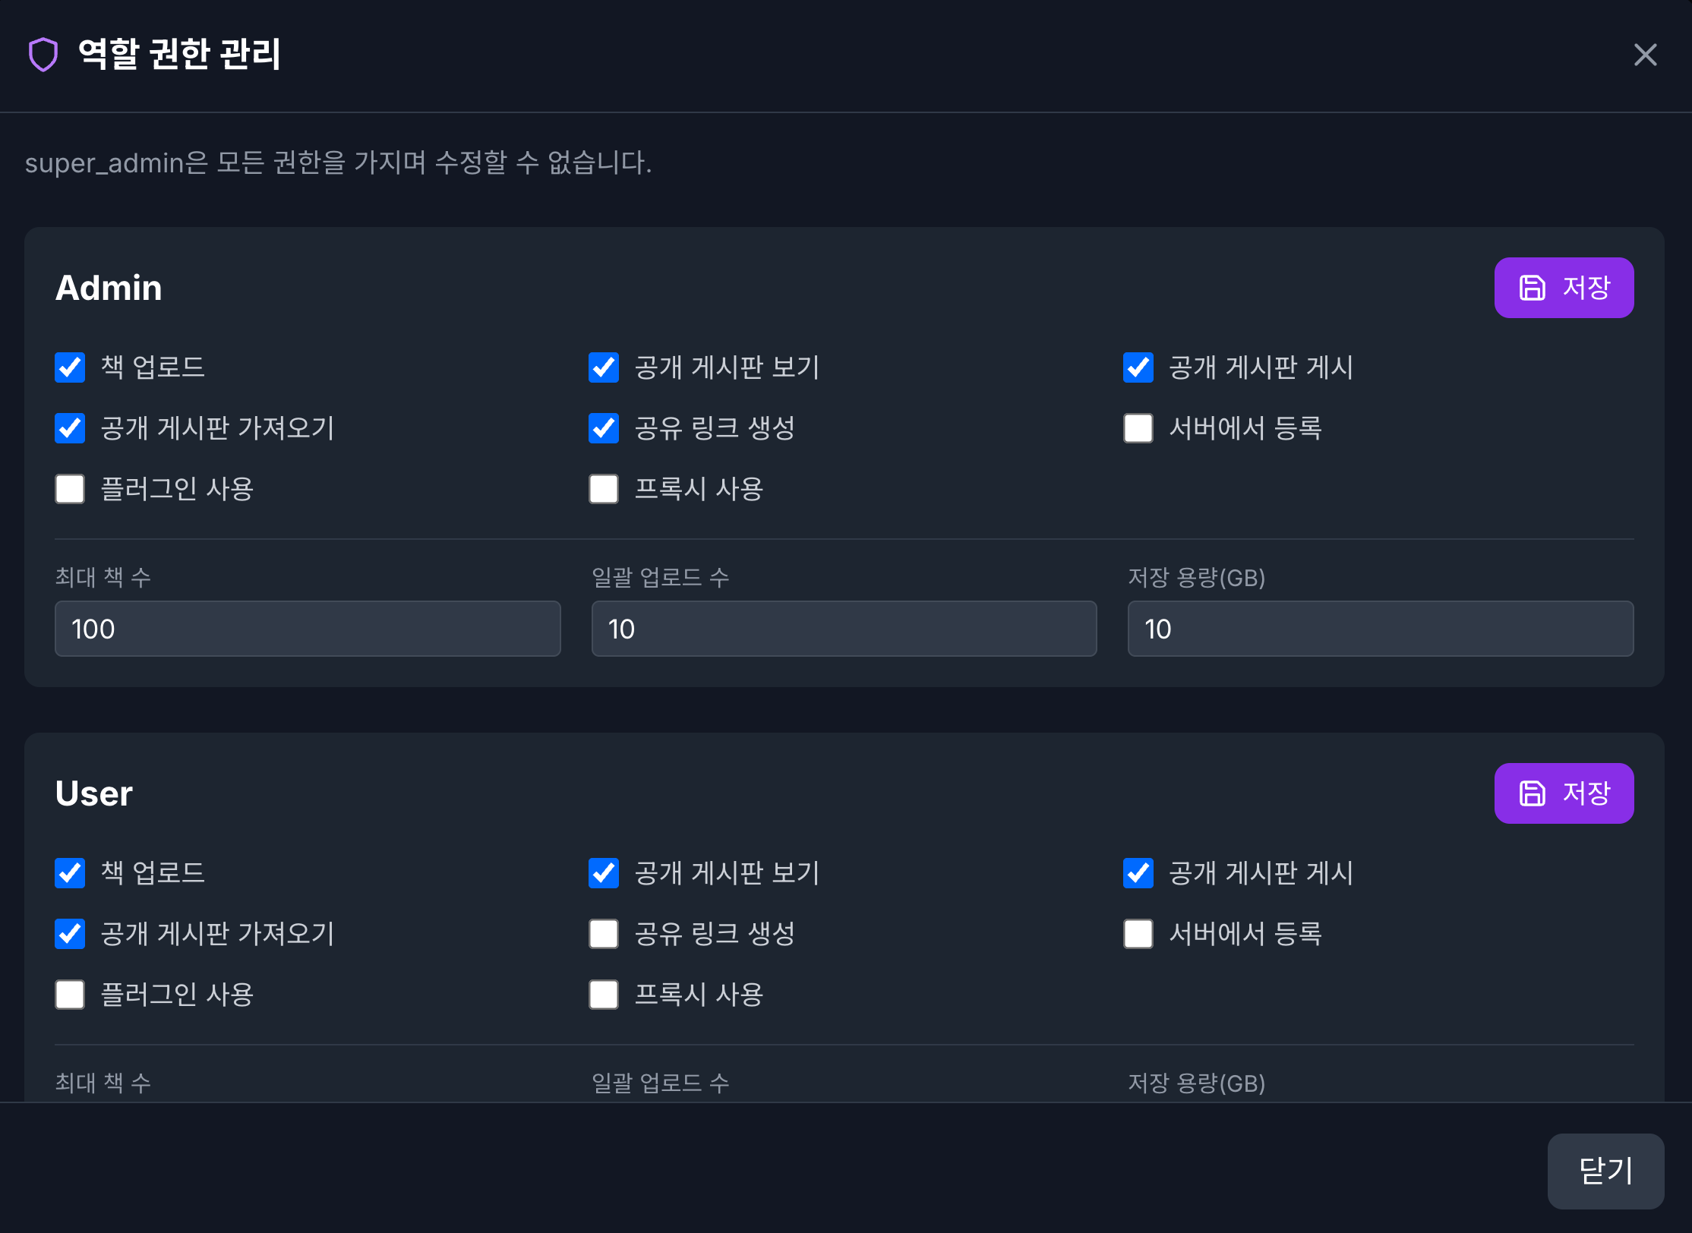Enable 서버에서 등록 for User
Image resolution: width=1692 pixels, height=1233 pixels.
coord(1138,934)
